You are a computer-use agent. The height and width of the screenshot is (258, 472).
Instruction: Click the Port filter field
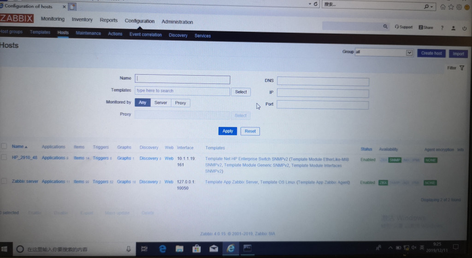[x=323, y=105]
